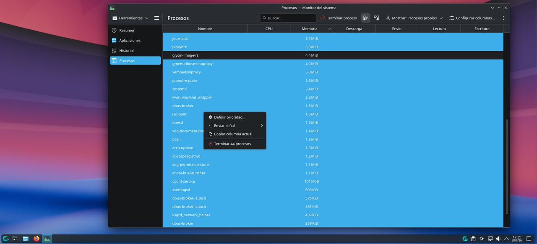Sort by the Nombre column
The image size is (537, 244).
click(205, 29)
